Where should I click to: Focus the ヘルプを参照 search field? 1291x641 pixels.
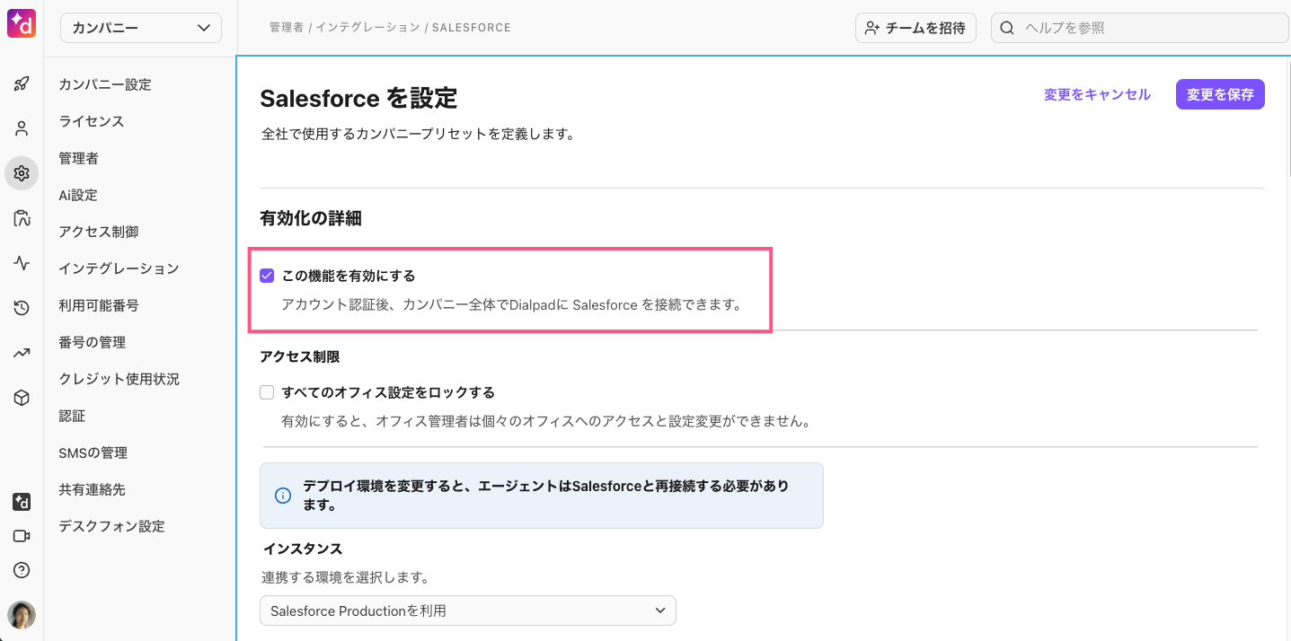pos(1140,28)
